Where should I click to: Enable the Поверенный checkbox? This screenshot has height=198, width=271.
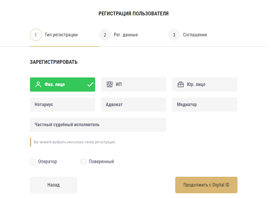[84, 162]
